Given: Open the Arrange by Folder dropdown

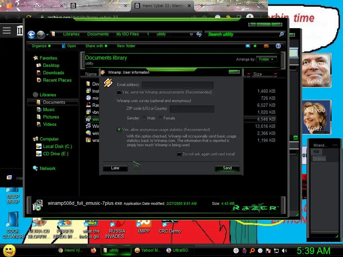Looking at the screenshot, I should [x=266, y=59].
